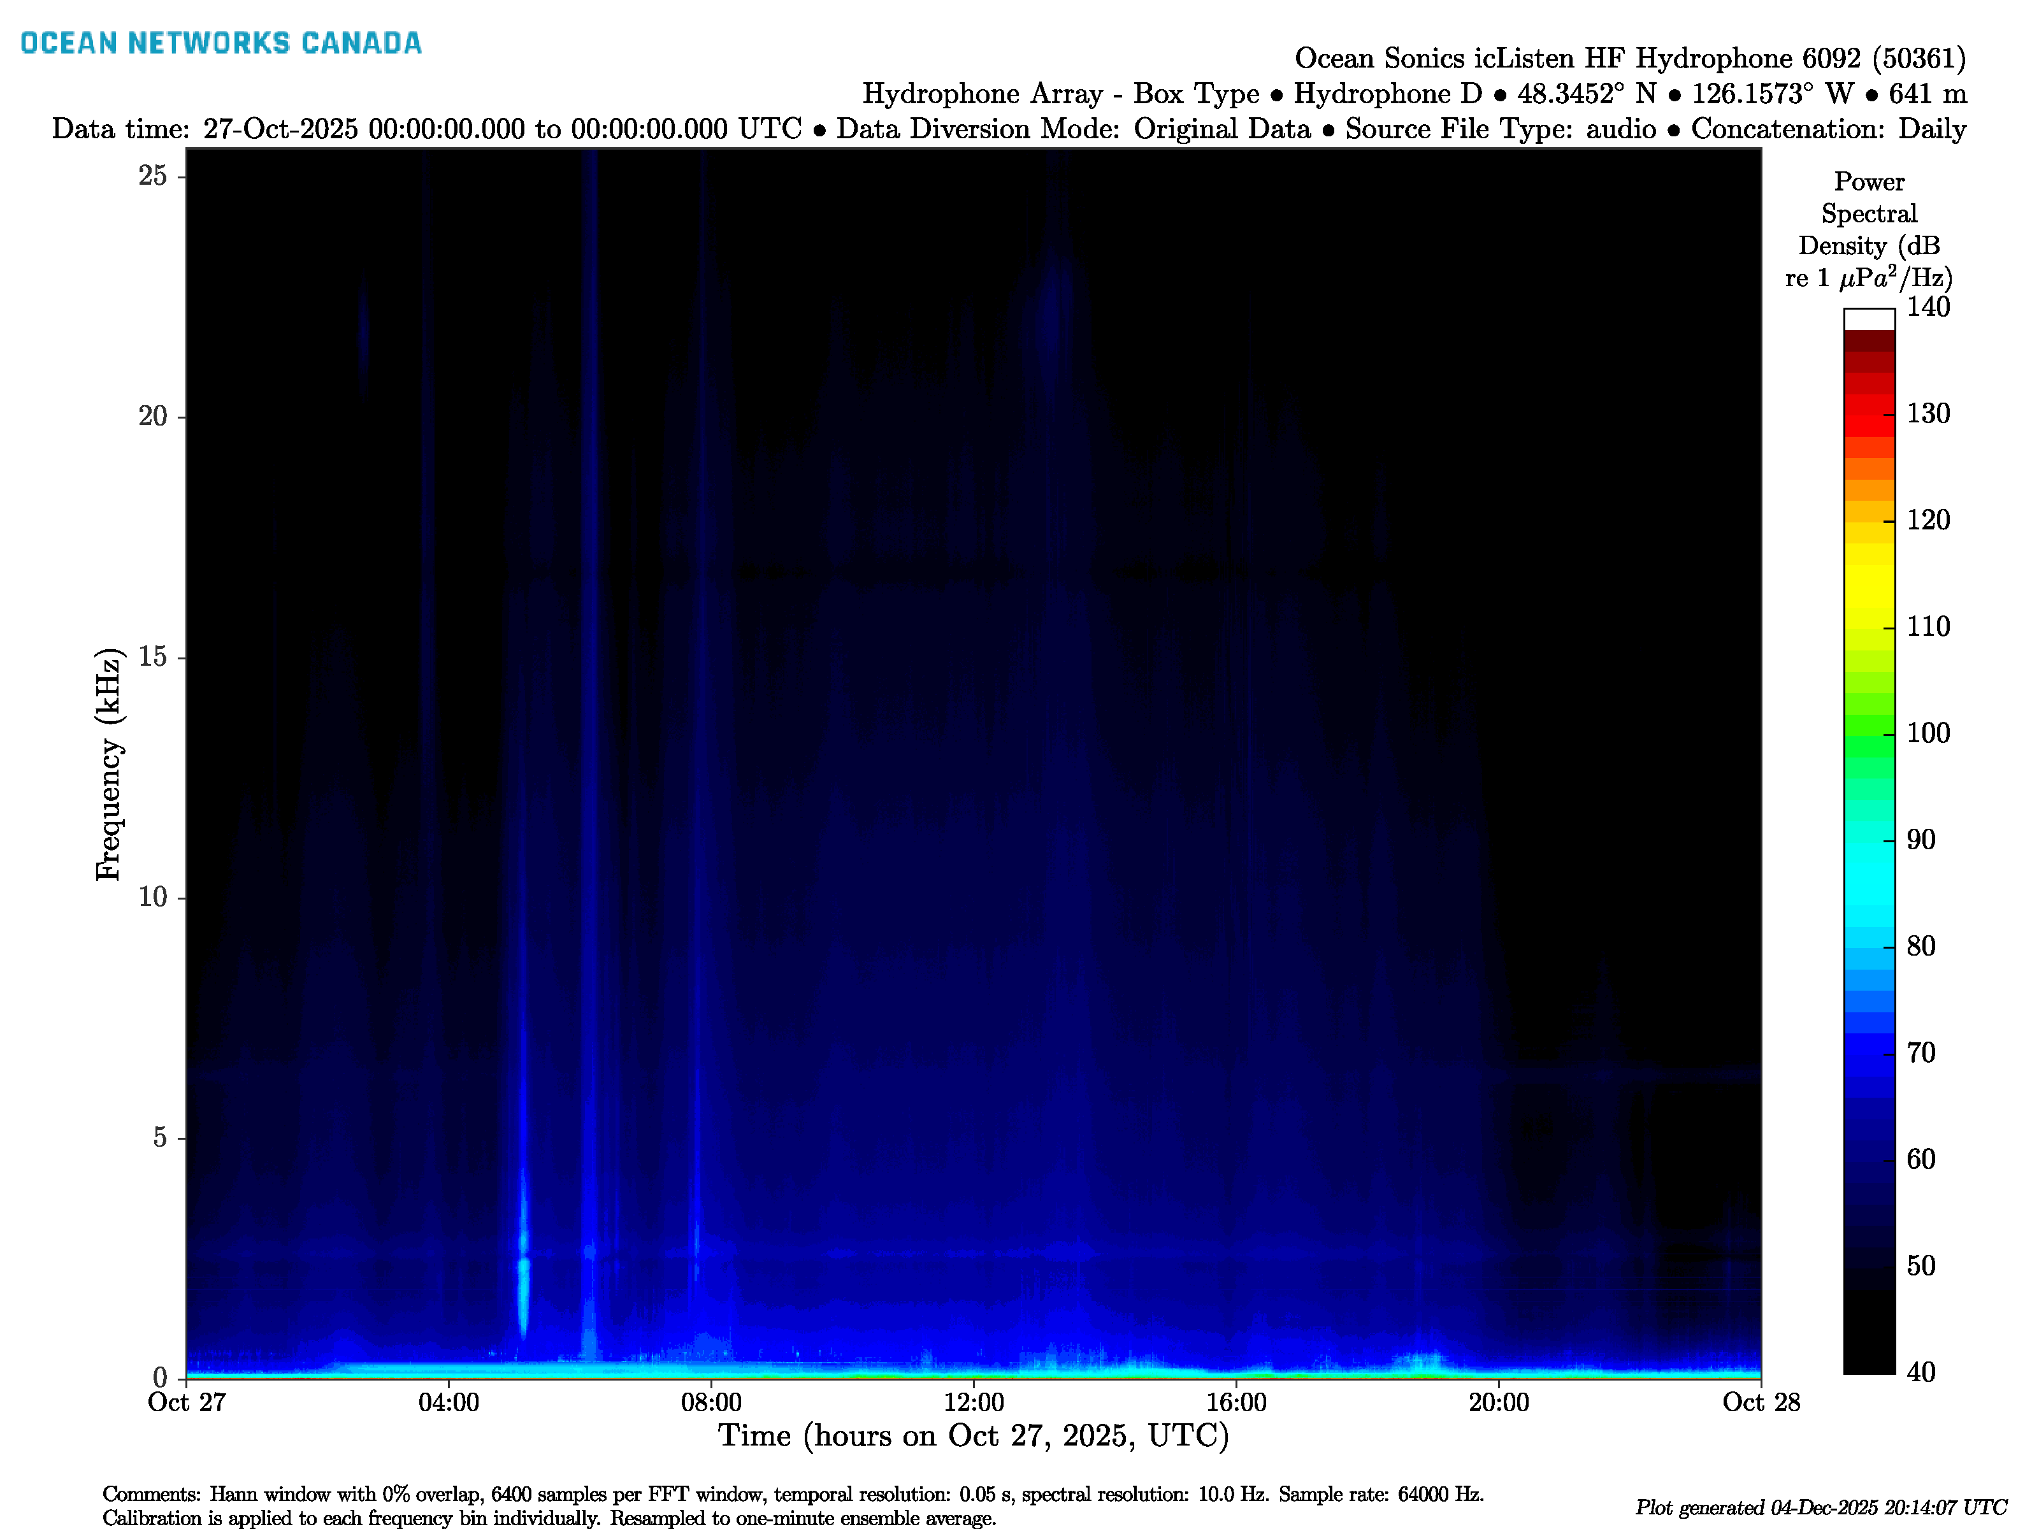This screenshot has width=2039, height=1529.
Task: Click the 10 kHz frequency tick label
Action: (x=153, y=898)
